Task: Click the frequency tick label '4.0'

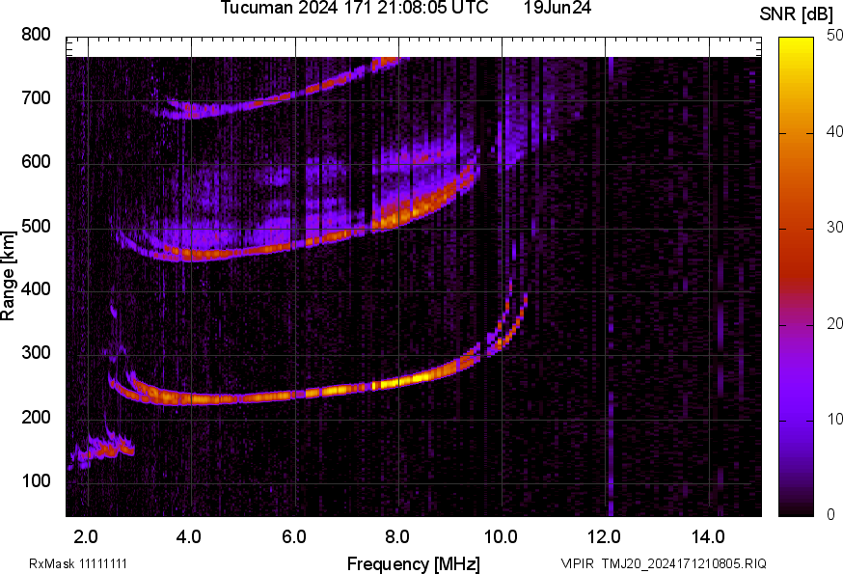Action: click(189, 537)
